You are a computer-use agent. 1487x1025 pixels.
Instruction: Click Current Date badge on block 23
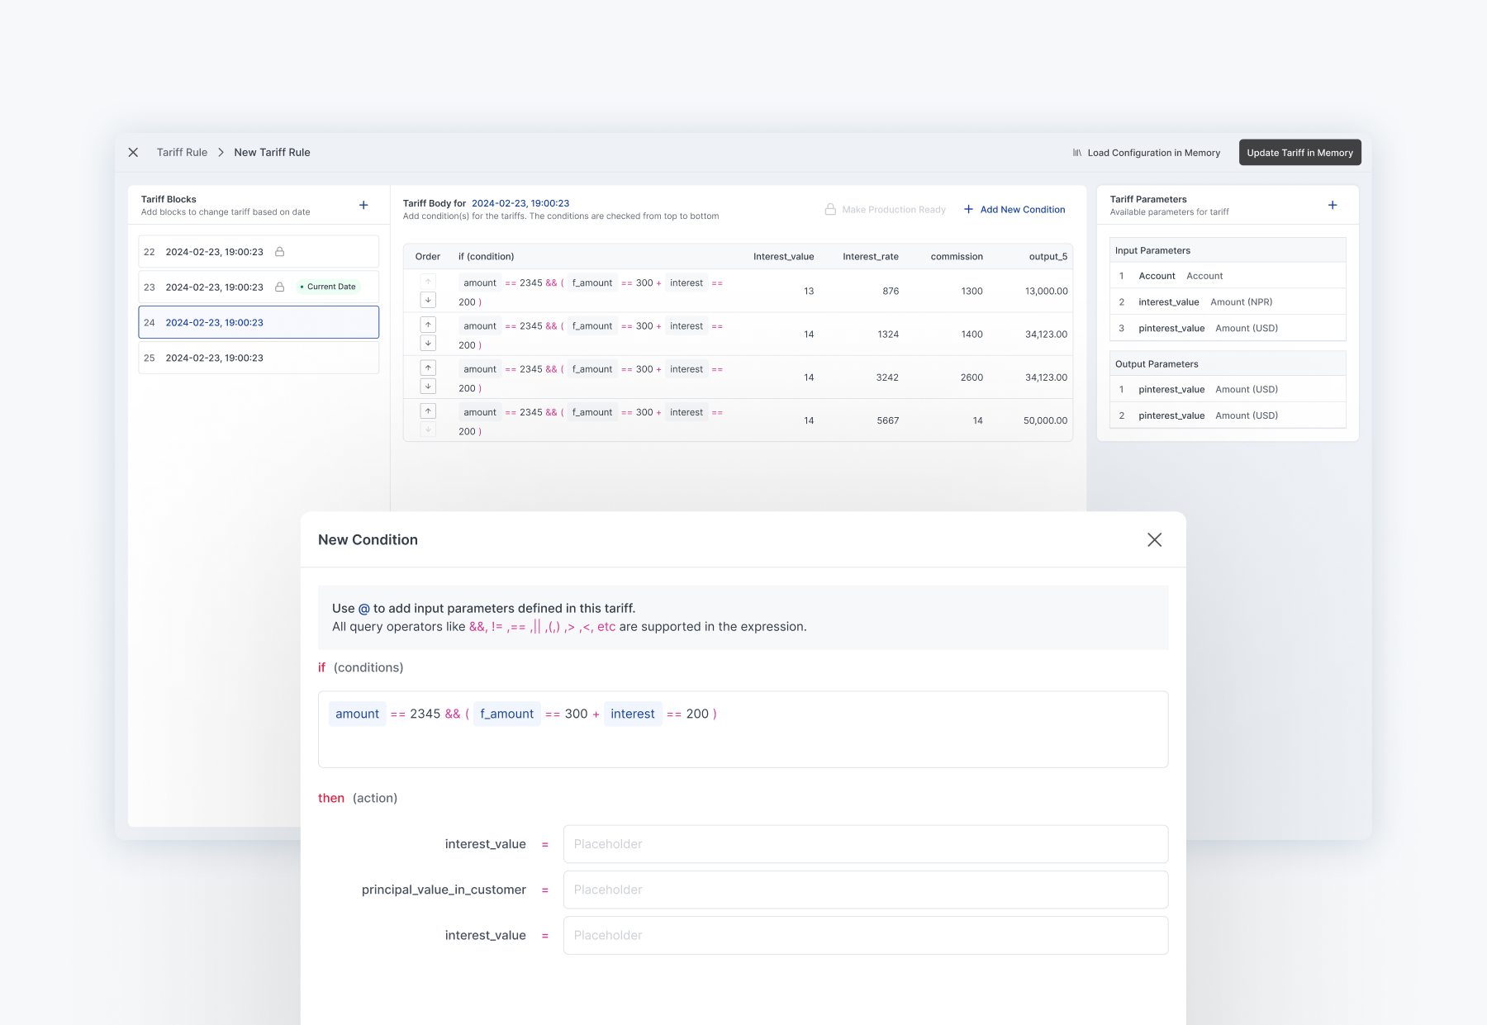pyautogui.click(x=329, y=287)
